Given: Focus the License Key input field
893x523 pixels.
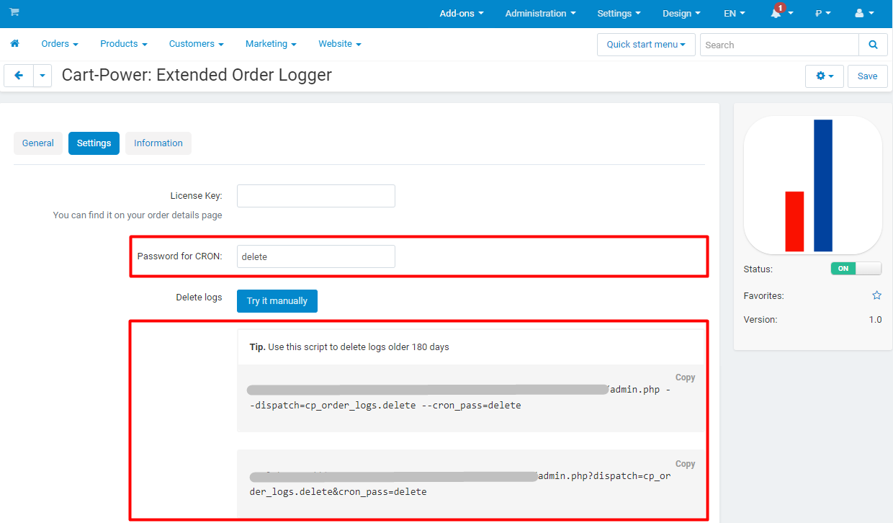Looking at the screenshot, I should pos(316,196).
